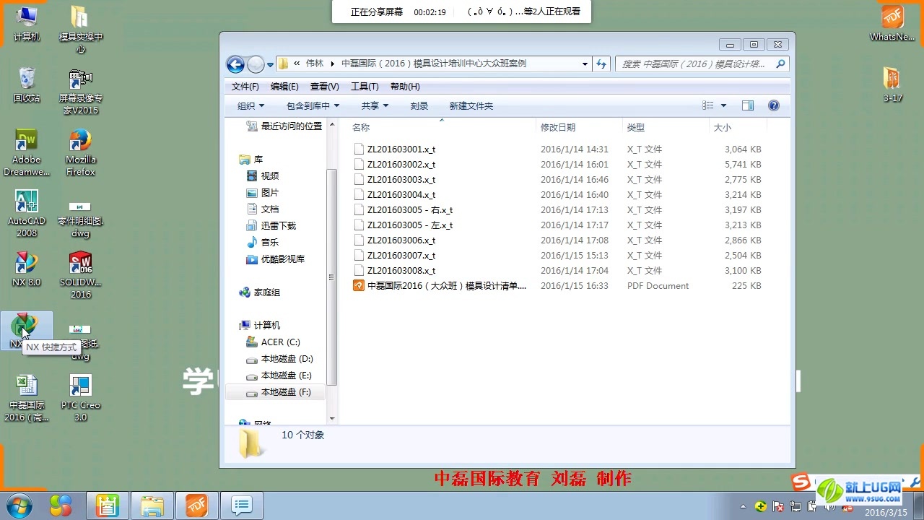Launch Mozilla Firefox desktop shortcut
The width and height of the screenshot is (924, 520).
coord(80,152)
